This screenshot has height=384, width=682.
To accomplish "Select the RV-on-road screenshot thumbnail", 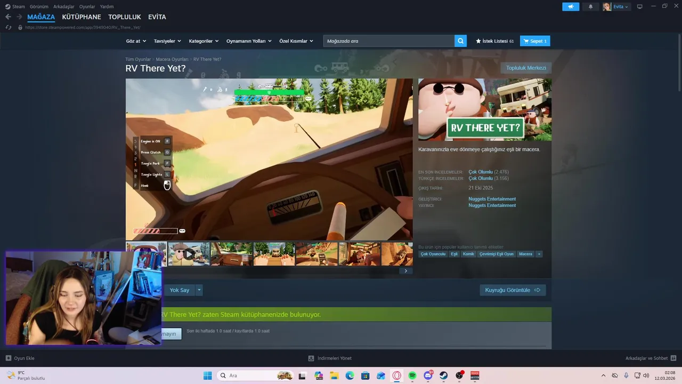I will coord(274,254).
